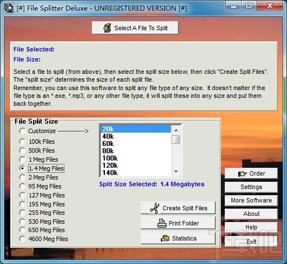Select 140k in the custom size list

(136, 172)
